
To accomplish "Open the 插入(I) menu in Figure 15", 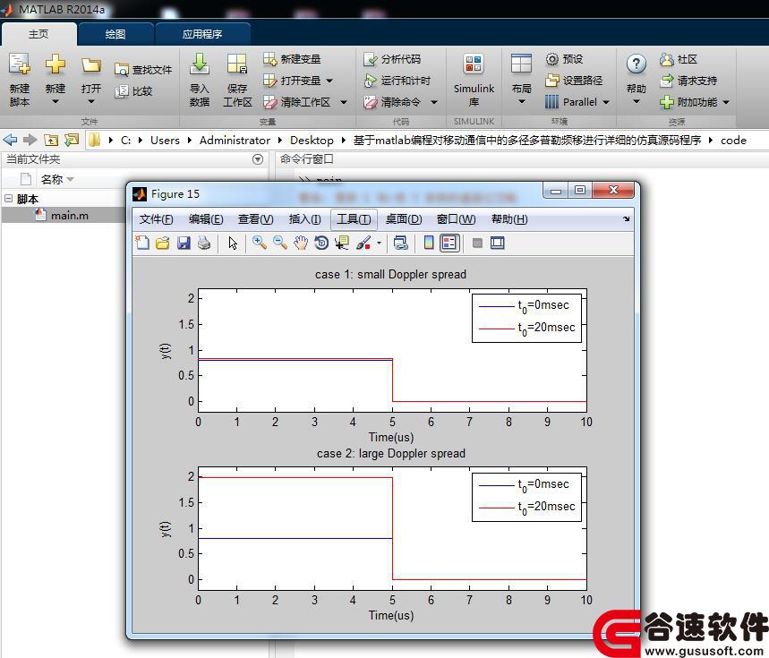I will click(305, 219).
